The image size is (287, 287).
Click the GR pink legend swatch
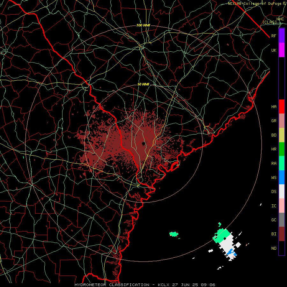282,121
